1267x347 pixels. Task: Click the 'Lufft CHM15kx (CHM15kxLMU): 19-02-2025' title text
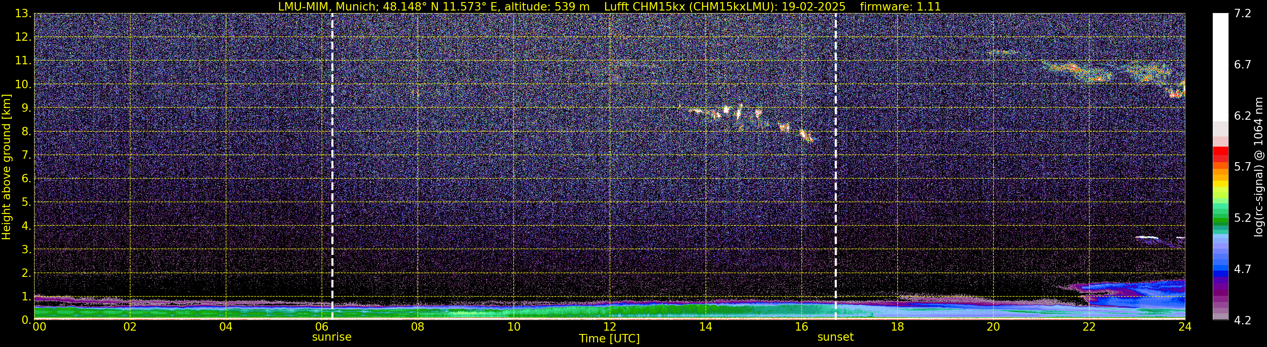[725, 6]
